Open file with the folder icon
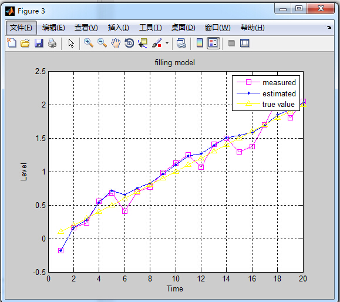Viewport: 340px width, 302px height. 25,43
